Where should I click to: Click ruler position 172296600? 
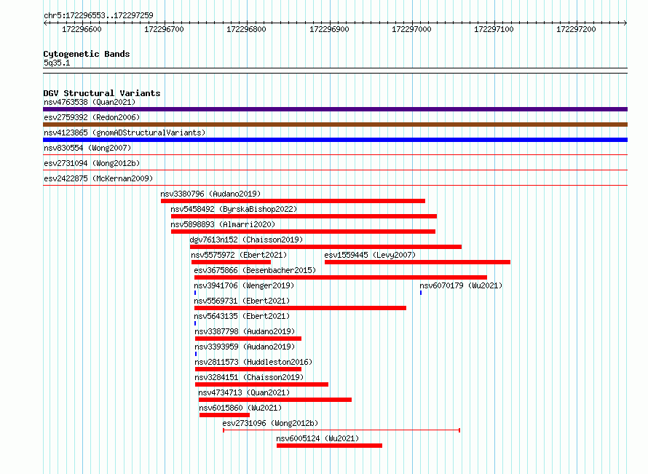(x=82, y=29)
